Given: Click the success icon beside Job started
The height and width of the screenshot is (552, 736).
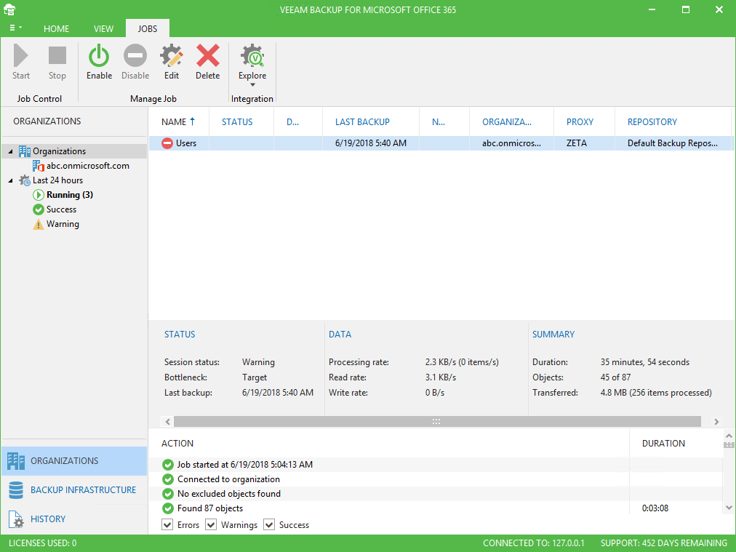Looking at the screenshot, I should point(167,465).
